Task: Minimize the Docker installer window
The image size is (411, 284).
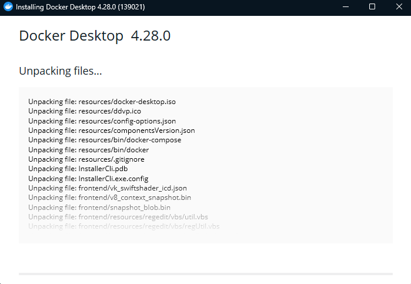Action: coord(346,7)
